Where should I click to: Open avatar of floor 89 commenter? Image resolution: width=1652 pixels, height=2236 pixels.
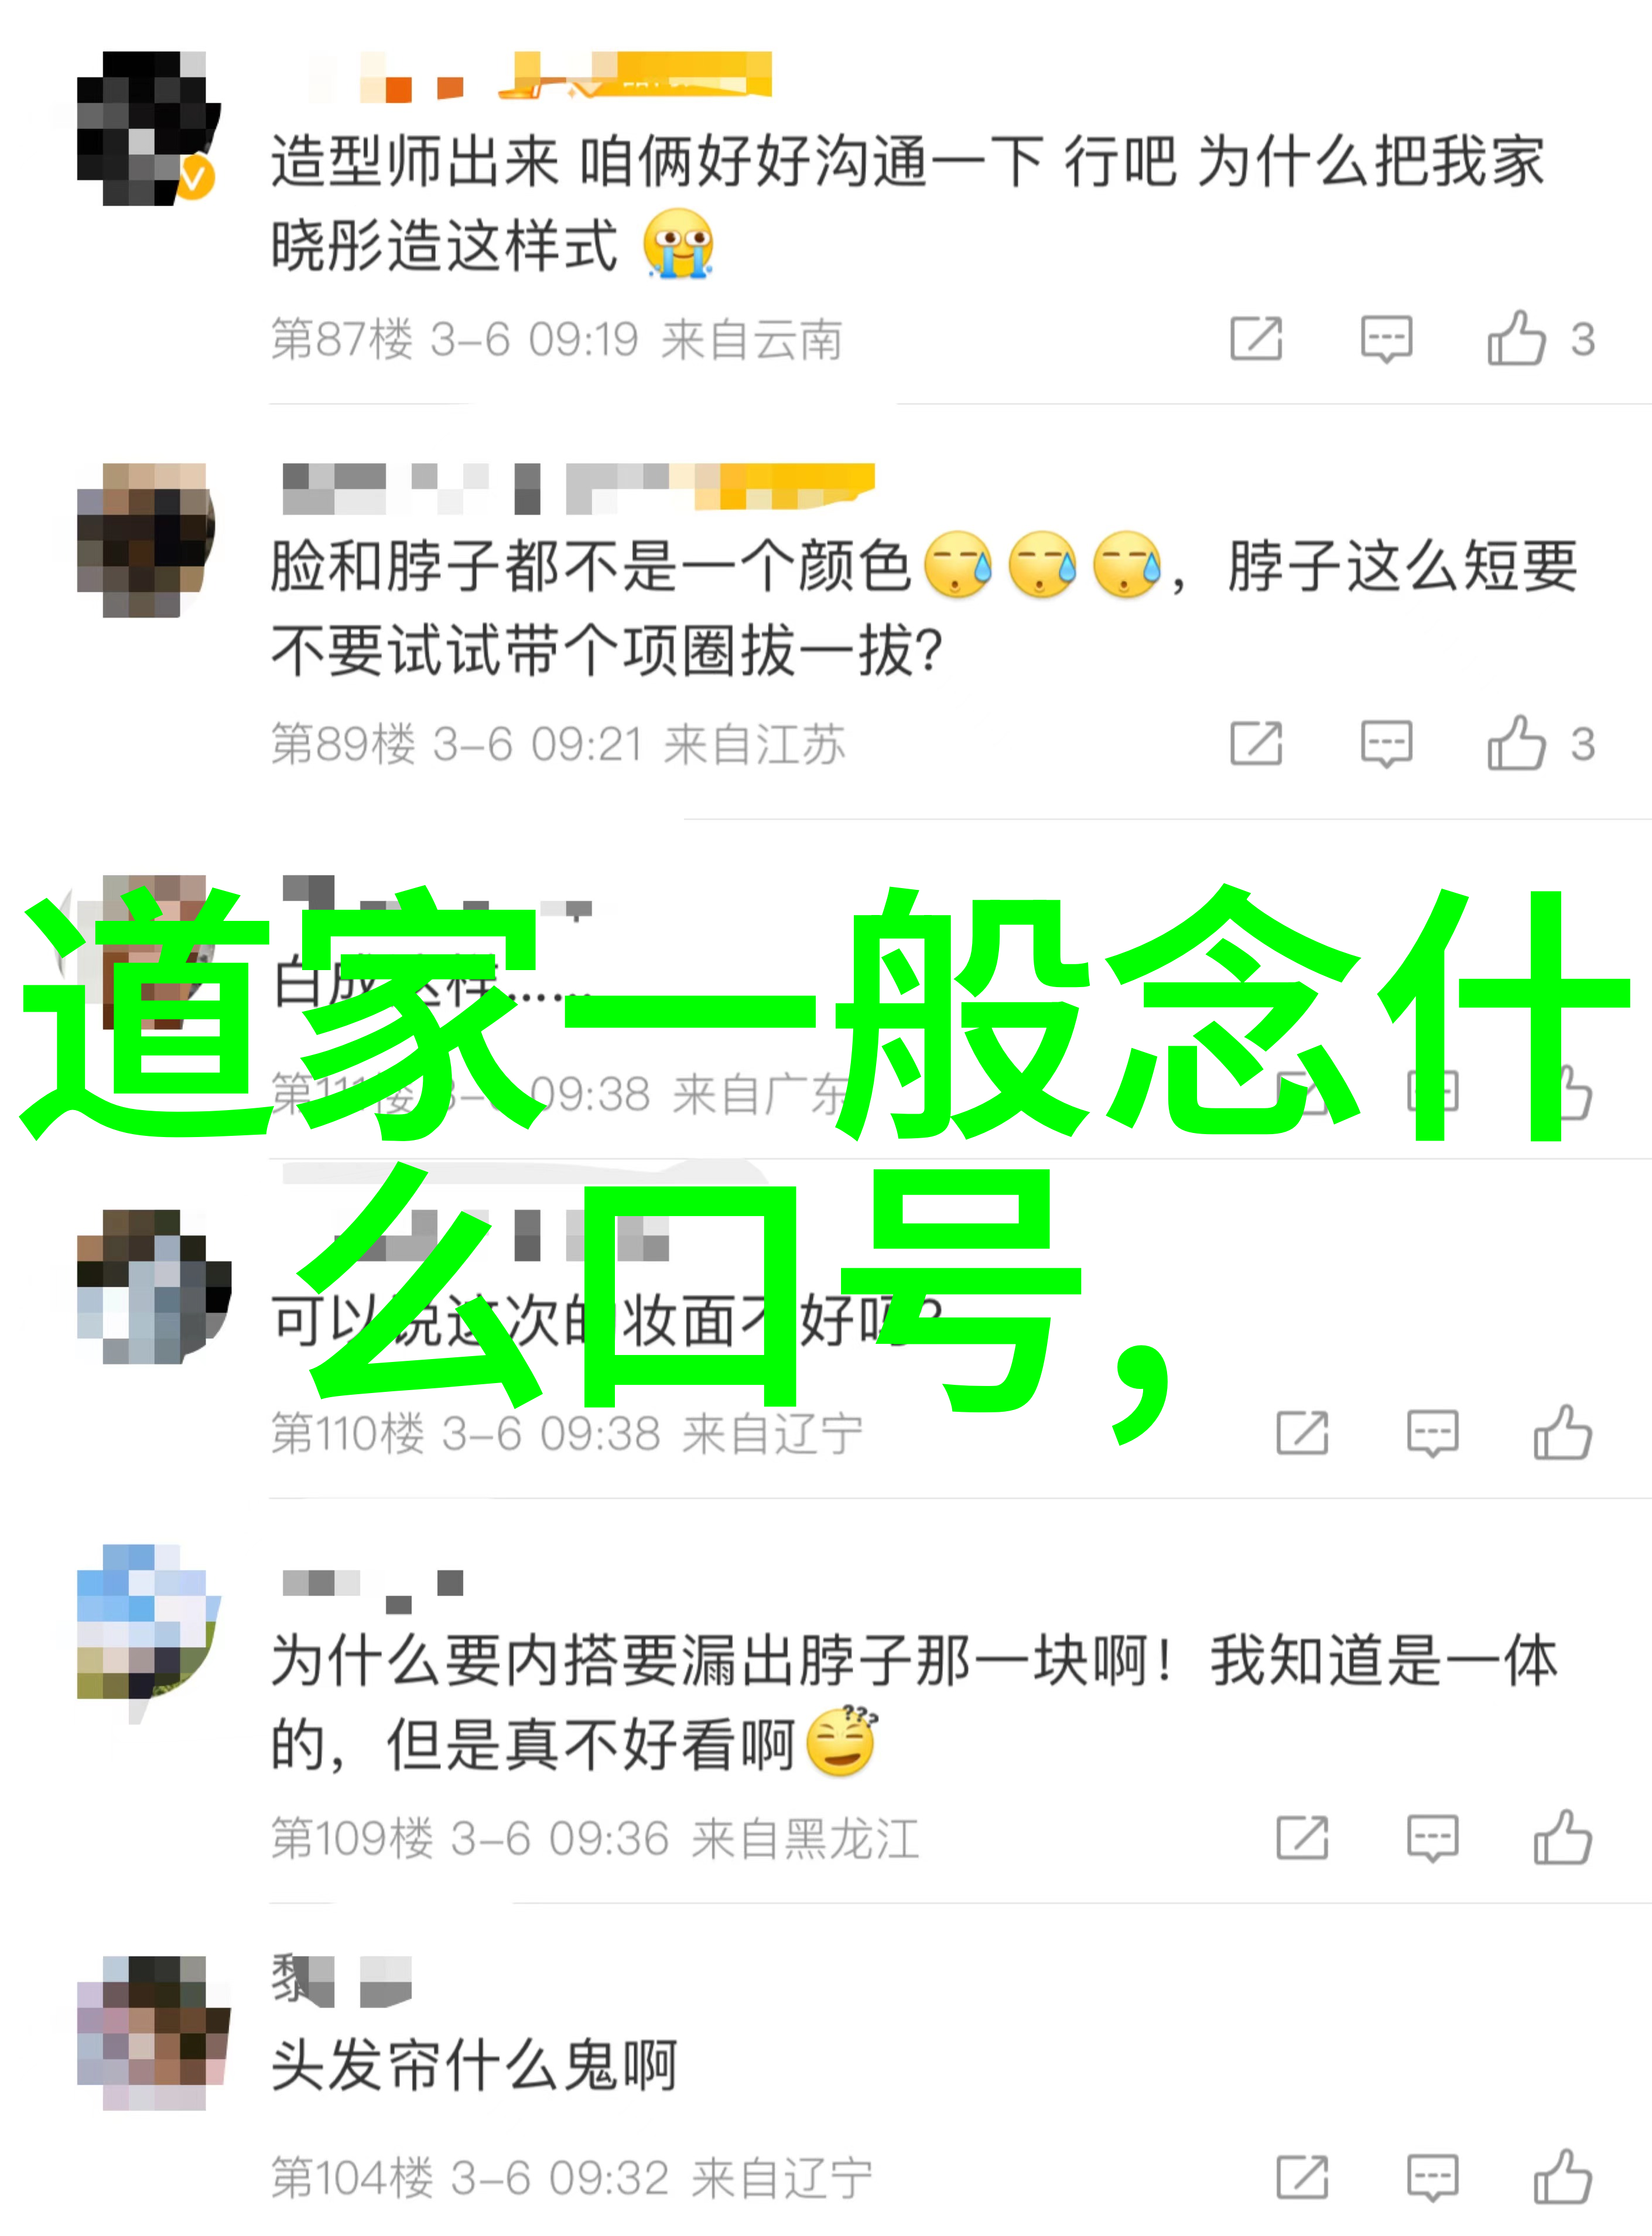click(146, 540)
